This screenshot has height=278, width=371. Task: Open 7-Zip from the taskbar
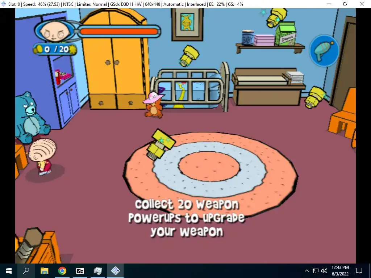tap(80, 271)
